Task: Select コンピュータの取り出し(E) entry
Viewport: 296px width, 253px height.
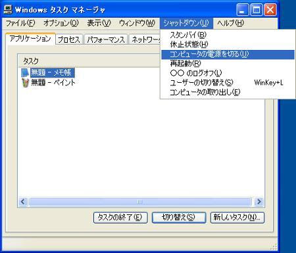Action: [x=228, y=92]
